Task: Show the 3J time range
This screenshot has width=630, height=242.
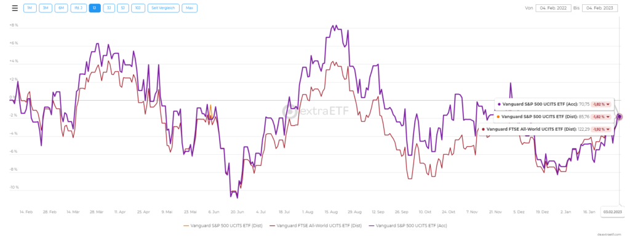Action: [x=109, y=8]
